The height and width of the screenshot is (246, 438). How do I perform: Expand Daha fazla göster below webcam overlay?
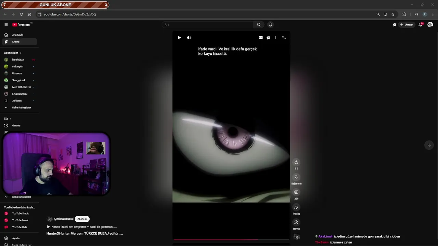click(x=20, y=197)
